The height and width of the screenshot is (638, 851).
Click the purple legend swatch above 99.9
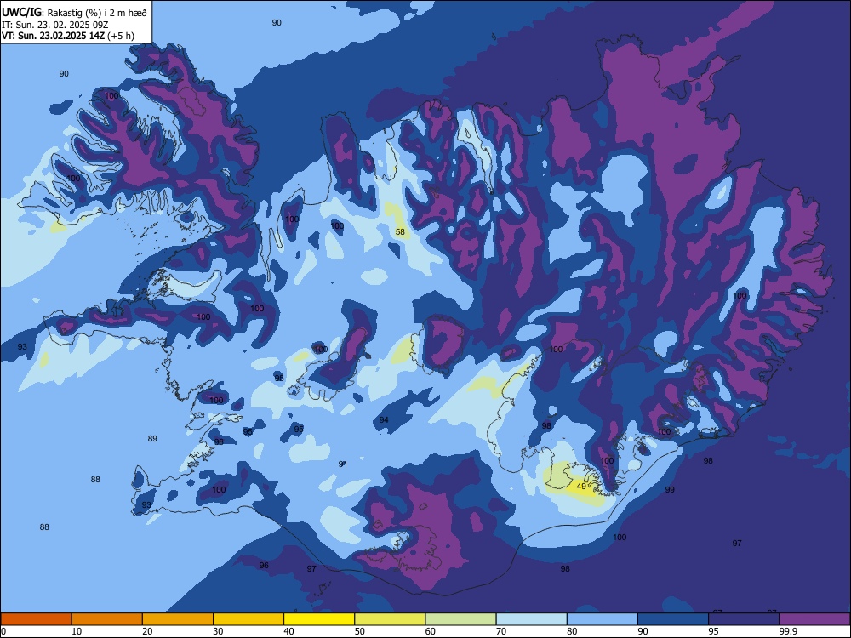814,619
